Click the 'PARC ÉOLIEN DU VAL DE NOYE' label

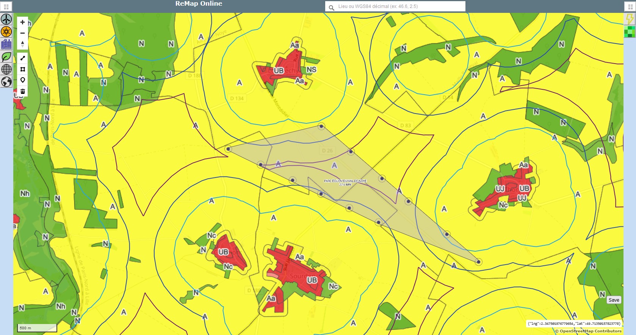point(345,181)
